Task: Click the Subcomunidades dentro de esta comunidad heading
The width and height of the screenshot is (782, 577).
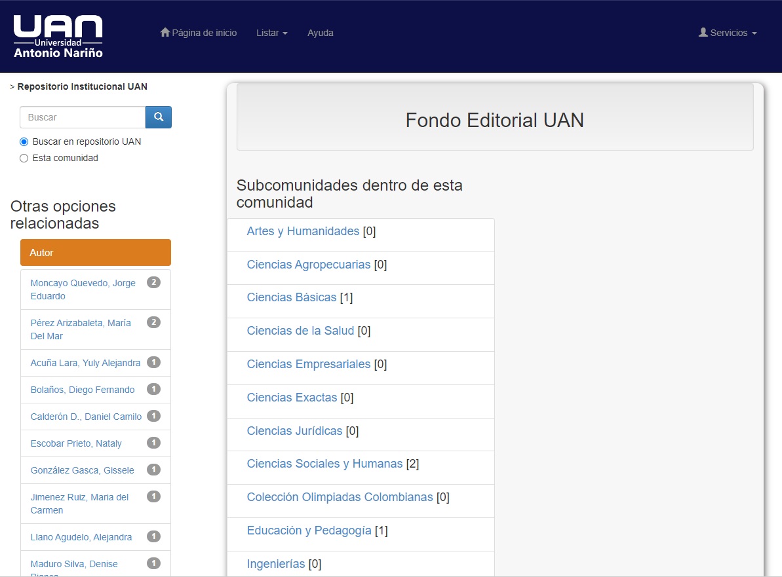Action: click(349, 194)
